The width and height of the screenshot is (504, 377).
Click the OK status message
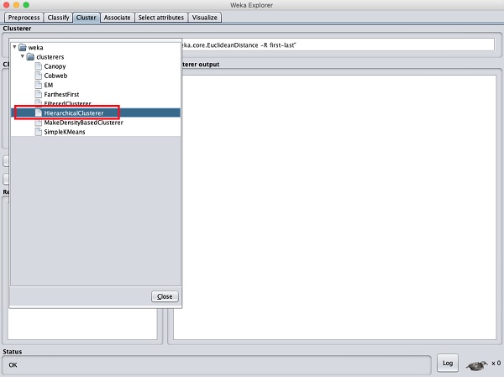pos(13,364)
